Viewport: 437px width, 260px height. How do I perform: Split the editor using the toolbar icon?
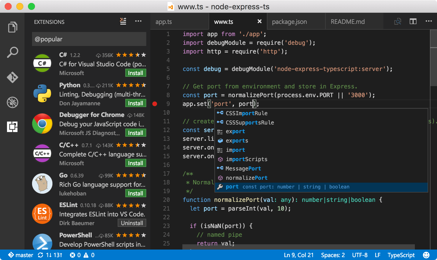click(x=413, y=21)
